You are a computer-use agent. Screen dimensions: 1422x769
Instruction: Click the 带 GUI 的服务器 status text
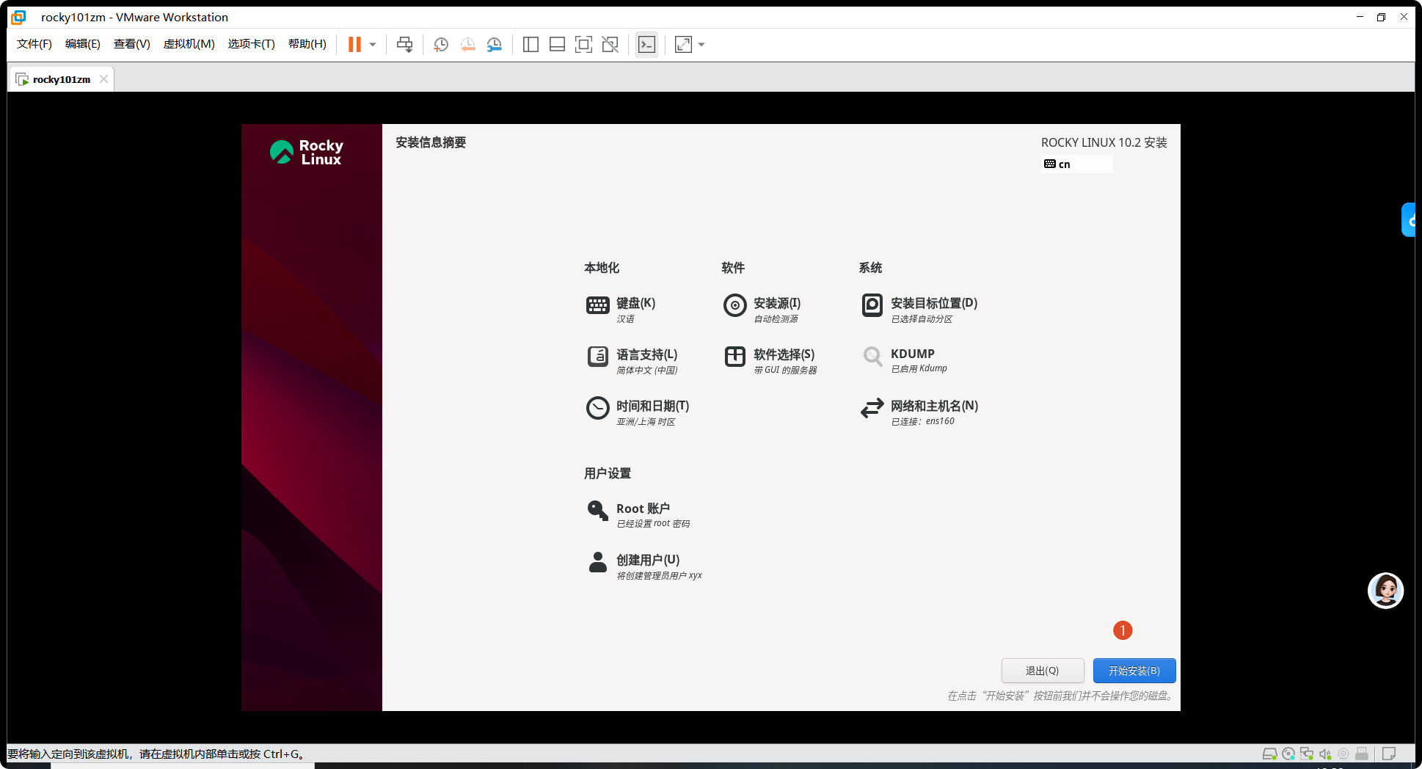click(x=785, y=370)
